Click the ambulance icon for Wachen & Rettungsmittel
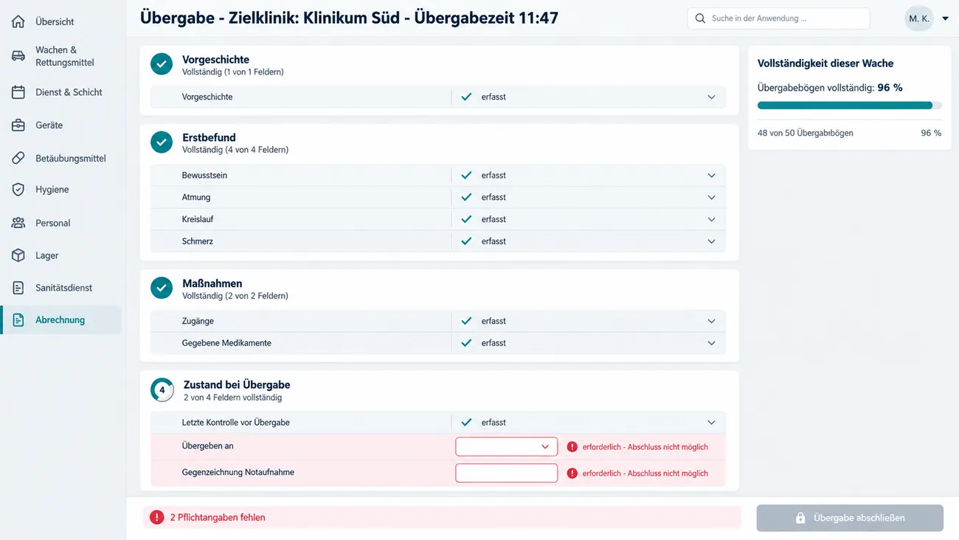 tap(18, 56)
